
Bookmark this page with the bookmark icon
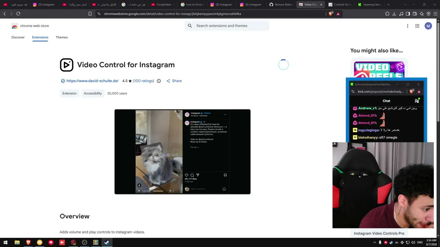coord(90,14)
